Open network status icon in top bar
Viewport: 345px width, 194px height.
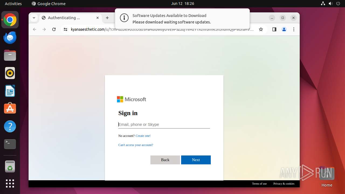tap(323, 4)
